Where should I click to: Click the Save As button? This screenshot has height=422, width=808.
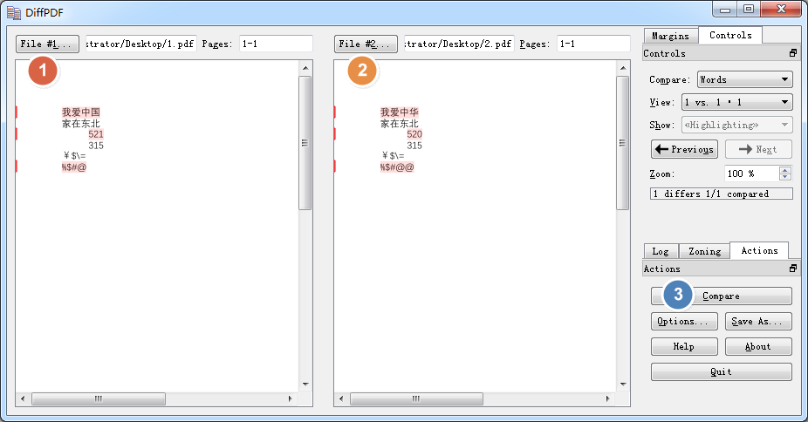pos(758,321)
